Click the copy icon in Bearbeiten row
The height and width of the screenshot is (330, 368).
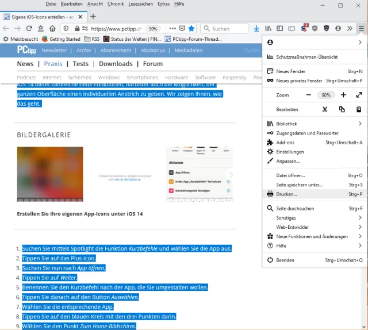[x=342, y=109]
